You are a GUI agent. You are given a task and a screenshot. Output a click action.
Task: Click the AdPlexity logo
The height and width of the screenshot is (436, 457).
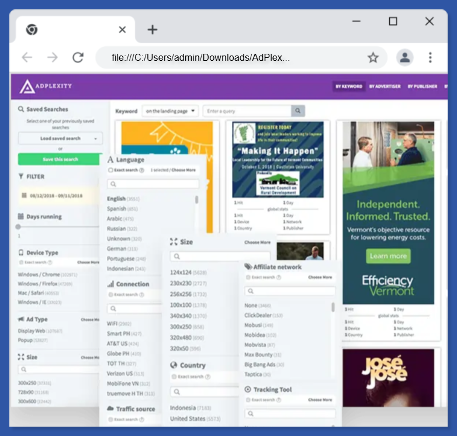[46, 86]
